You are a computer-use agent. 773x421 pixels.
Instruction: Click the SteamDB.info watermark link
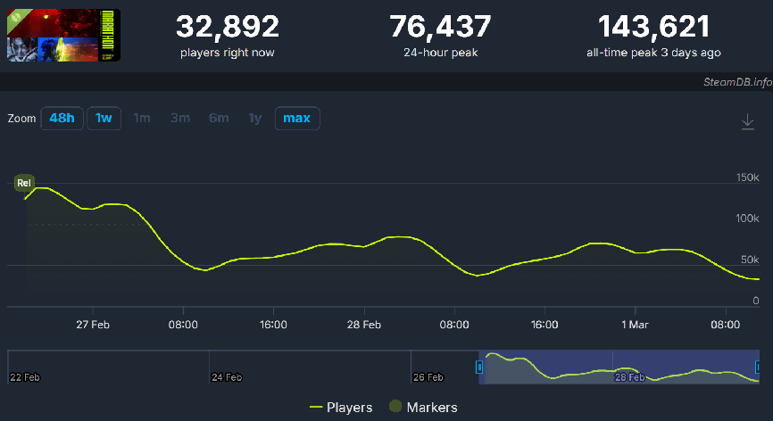[736, 82]
